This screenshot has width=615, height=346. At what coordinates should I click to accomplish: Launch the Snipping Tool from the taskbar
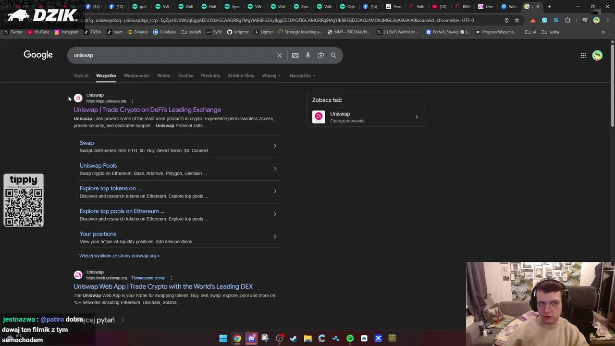pos(265,338)
